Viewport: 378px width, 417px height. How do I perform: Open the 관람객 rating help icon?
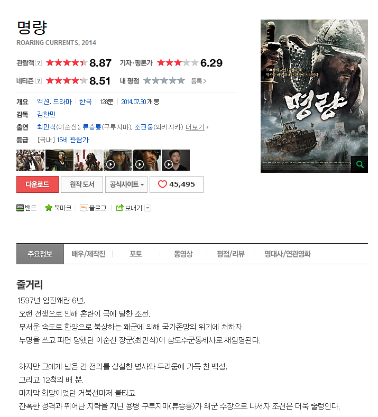pyautogui.click(x=39, y=63)
